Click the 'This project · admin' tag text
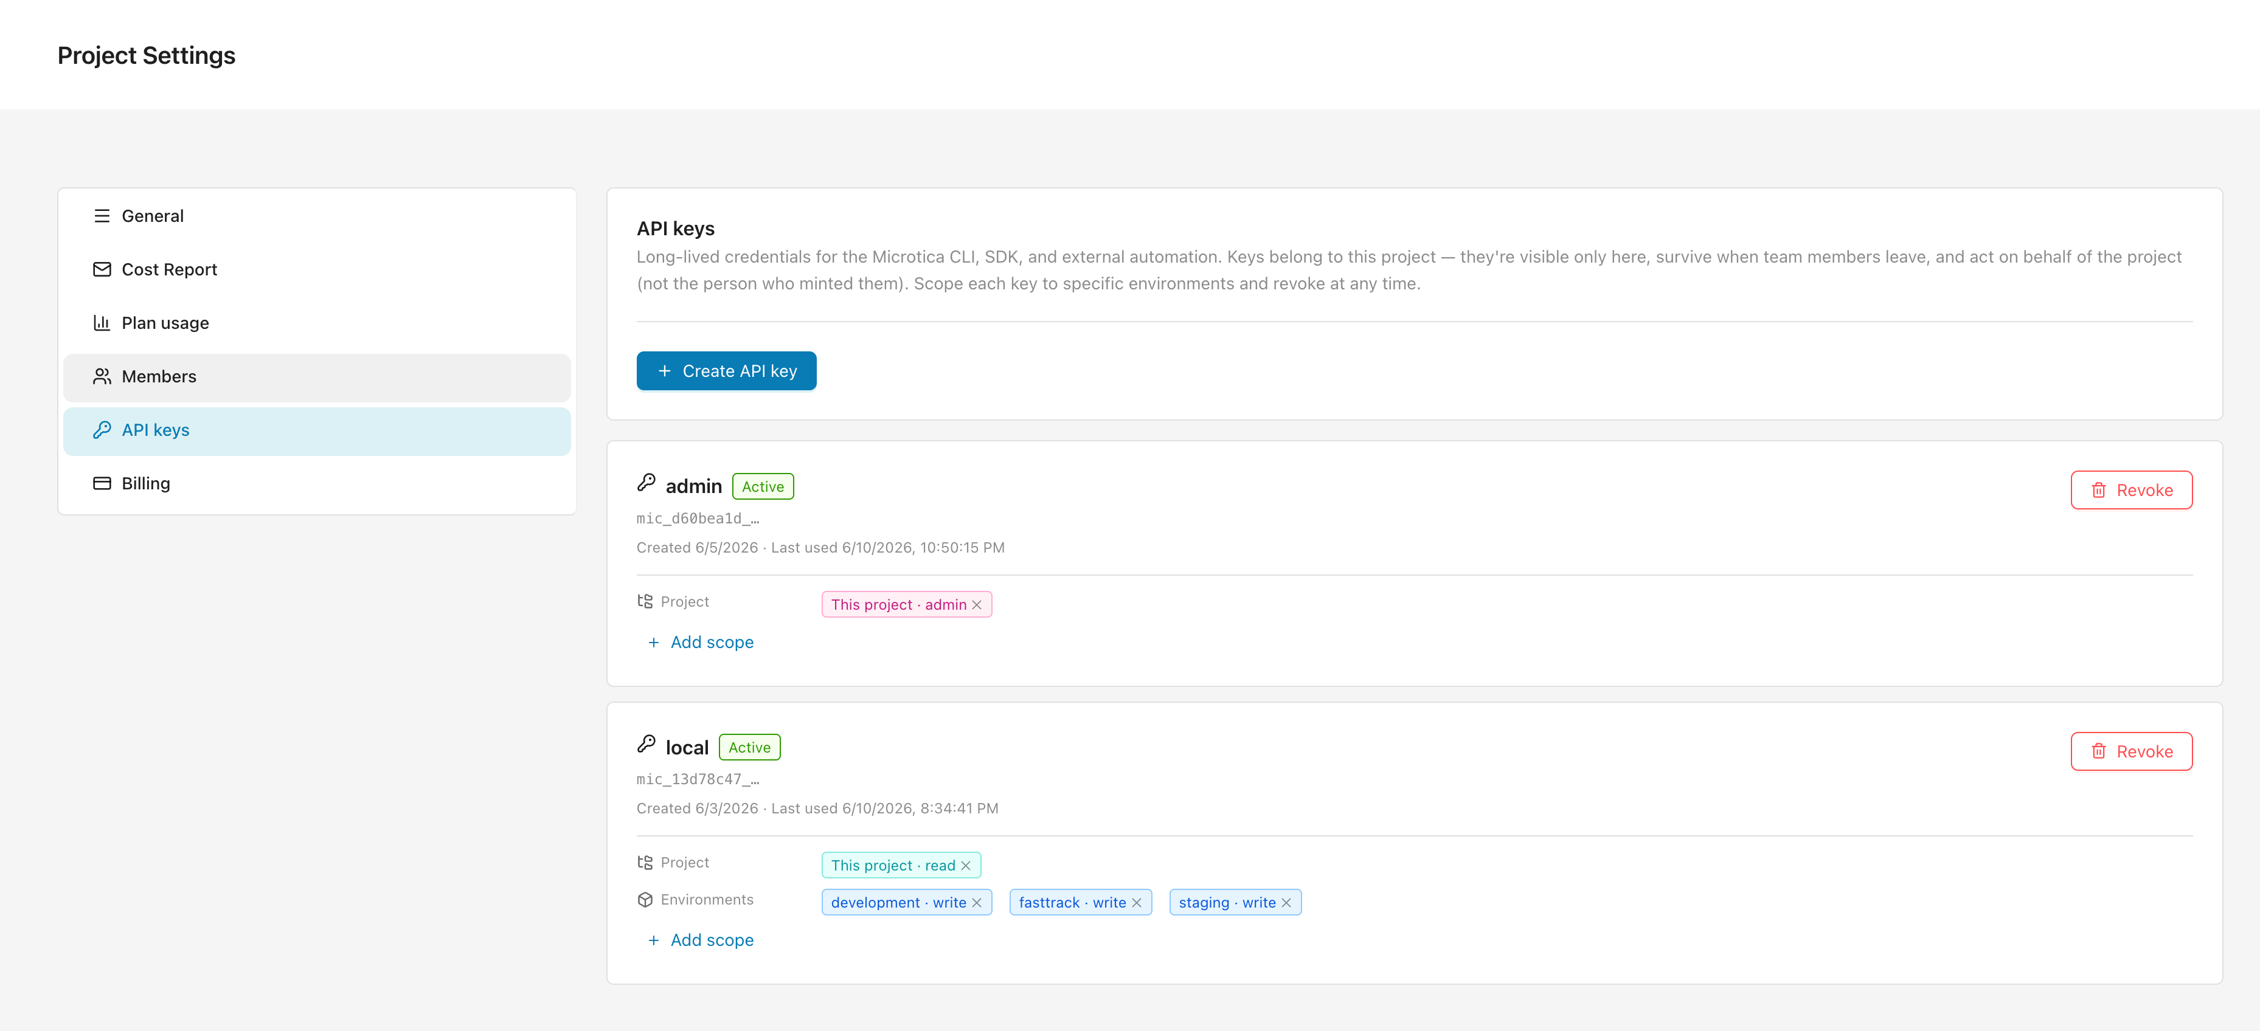The width and height of the screenshot is (2260, 1031). tap(898, 605)
